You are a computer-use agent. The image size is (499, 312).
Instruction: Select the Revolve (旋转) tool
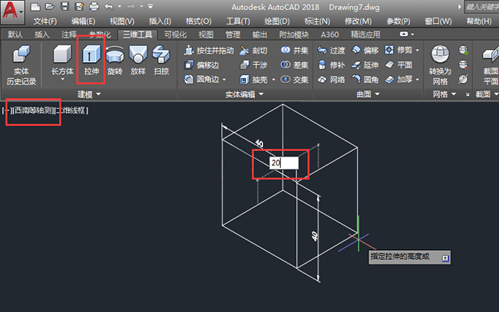tap(114, 60)
